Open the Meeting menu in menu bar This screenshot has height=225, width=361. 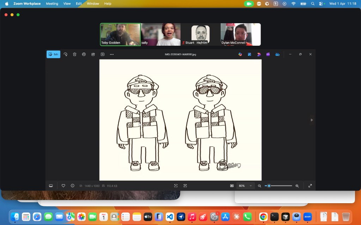tap(52, 4)
